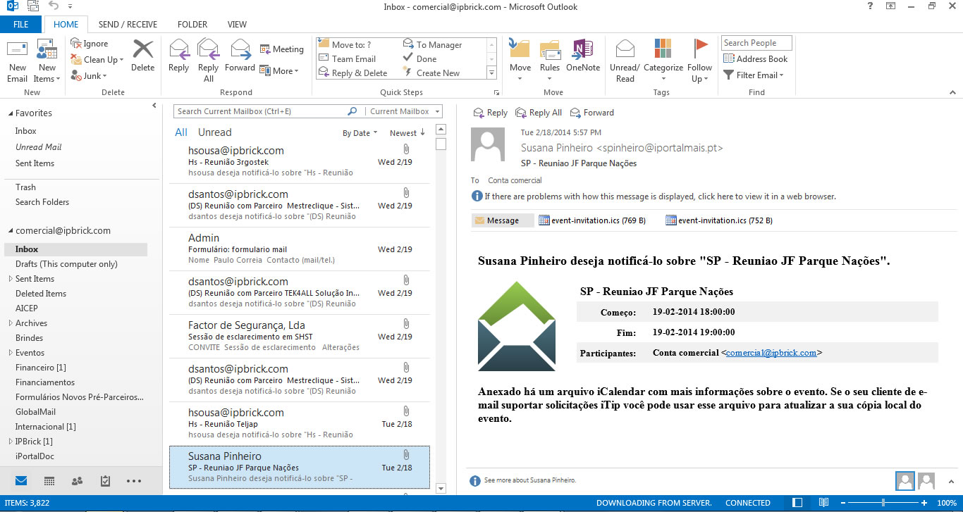The height and width of the screenshot is (512, 963).
Task: Switch to the VIEW tab
Action: 237,25
